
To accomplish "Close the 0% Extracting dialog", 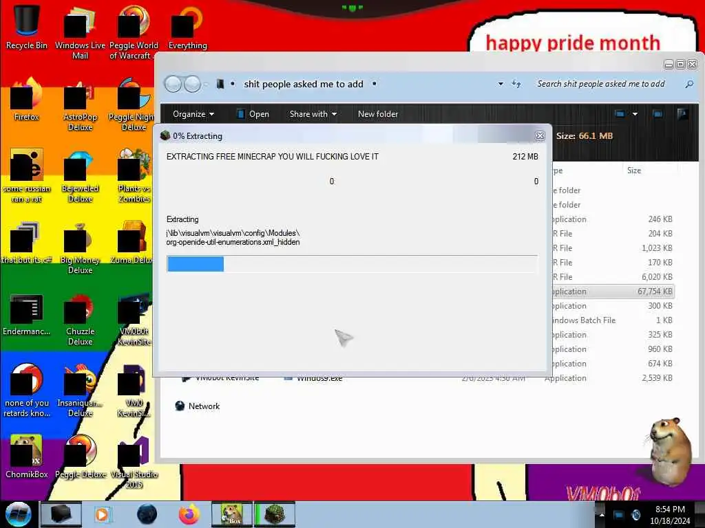I will (x=540, y=135).
